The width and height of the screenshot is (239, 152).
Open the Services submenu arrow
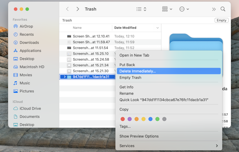coord(217,146)
